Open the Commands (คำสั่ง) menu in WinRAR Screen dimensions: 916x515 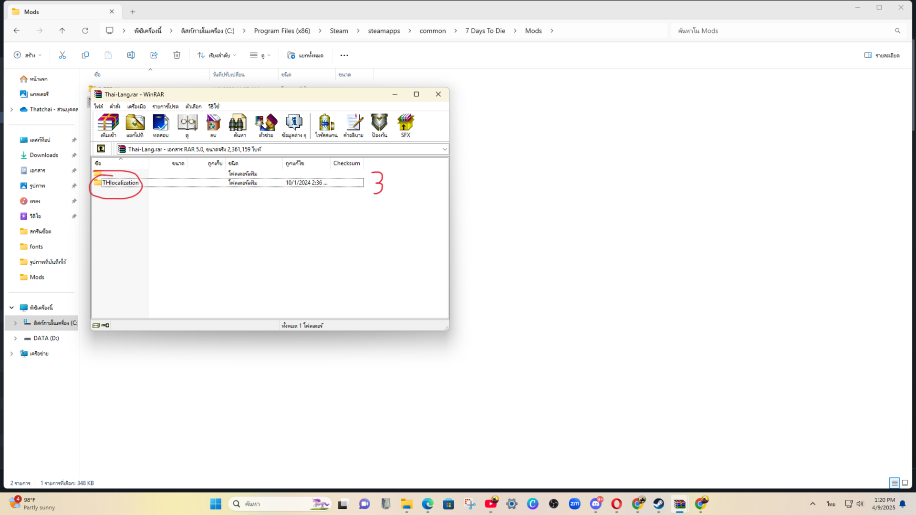click(x=114, y=106)
